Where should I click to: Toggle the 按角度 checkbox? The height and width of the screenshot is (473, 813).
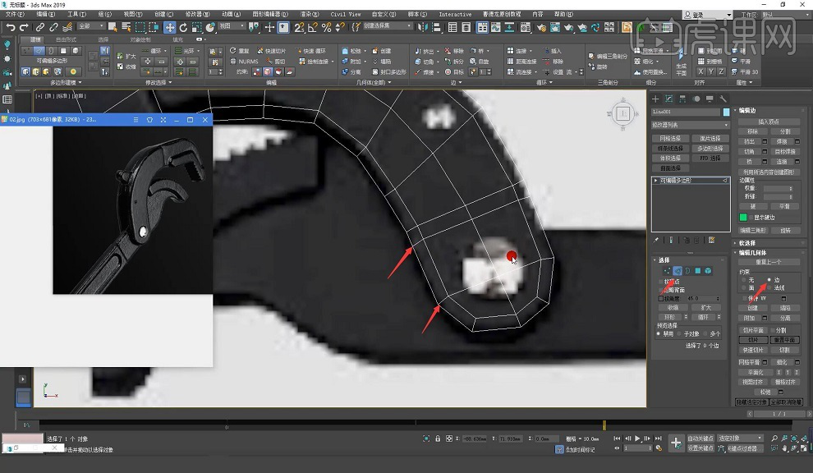point(661,299)
